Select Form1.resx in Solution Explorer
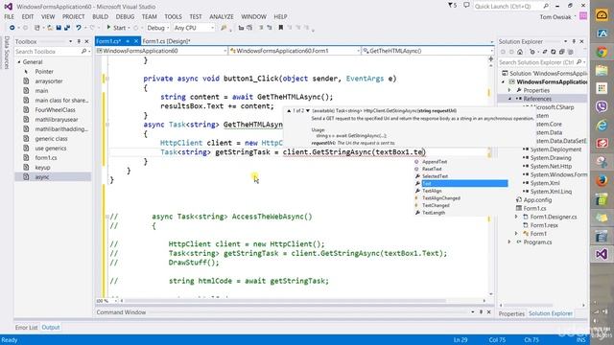 point(544,225)
